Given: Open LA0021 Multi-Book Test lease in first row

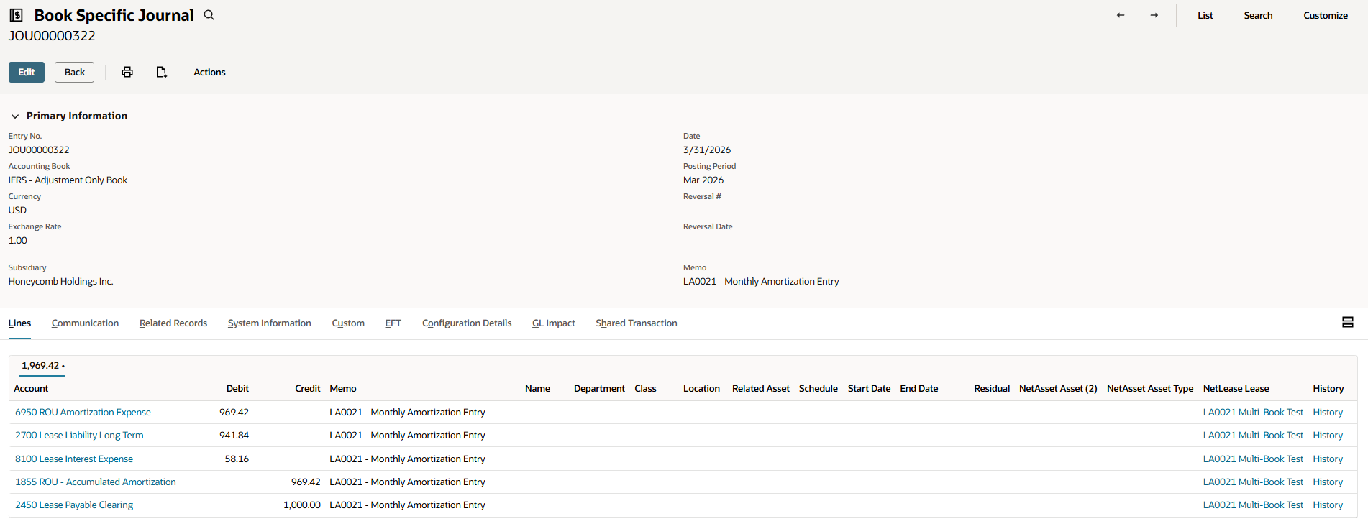Looking at the screenshot, I should pyautogui.click(x=1252, y=413).
